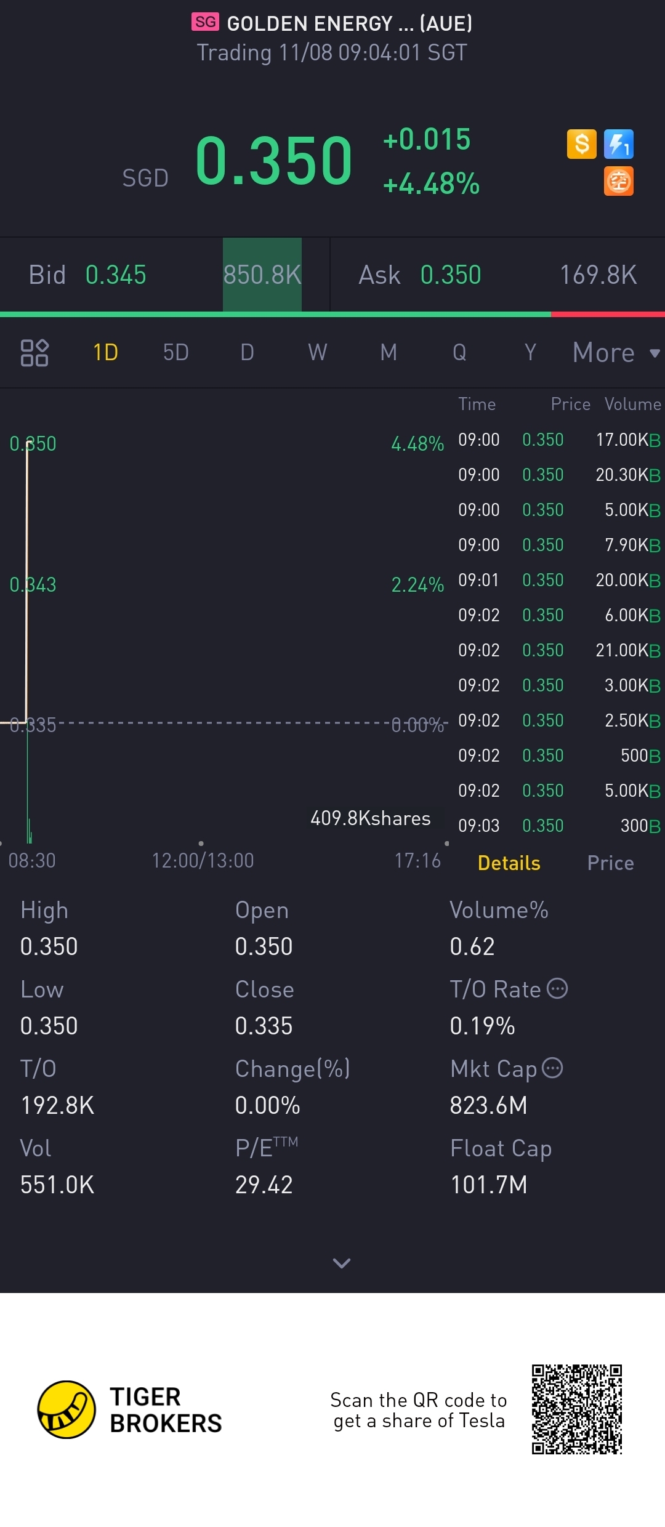
Task: Switch to the 5D chart tab
Action: (175, 353)
